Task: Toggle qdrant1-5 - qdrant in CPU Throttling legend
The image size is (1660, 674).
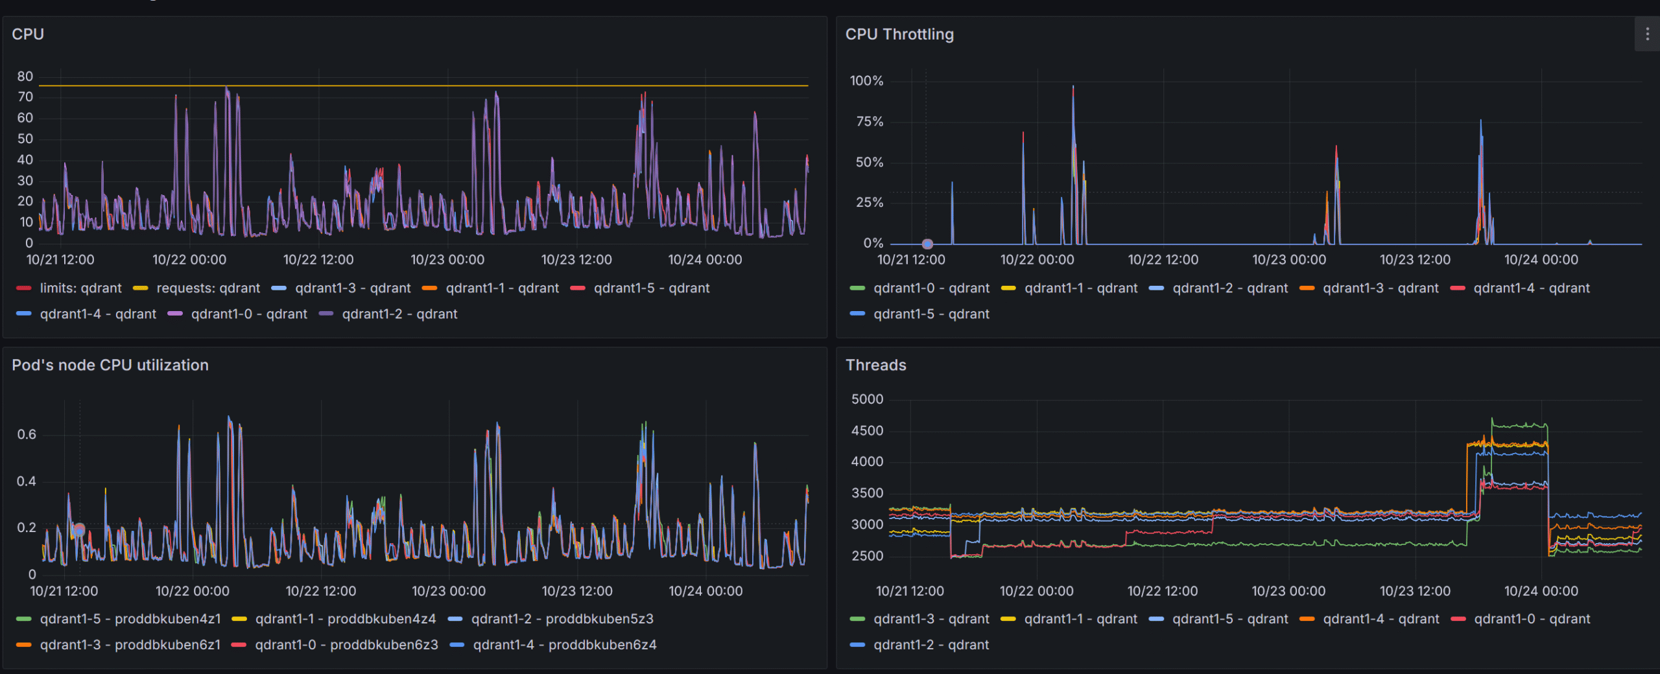Action: click(x=931, y=314)
